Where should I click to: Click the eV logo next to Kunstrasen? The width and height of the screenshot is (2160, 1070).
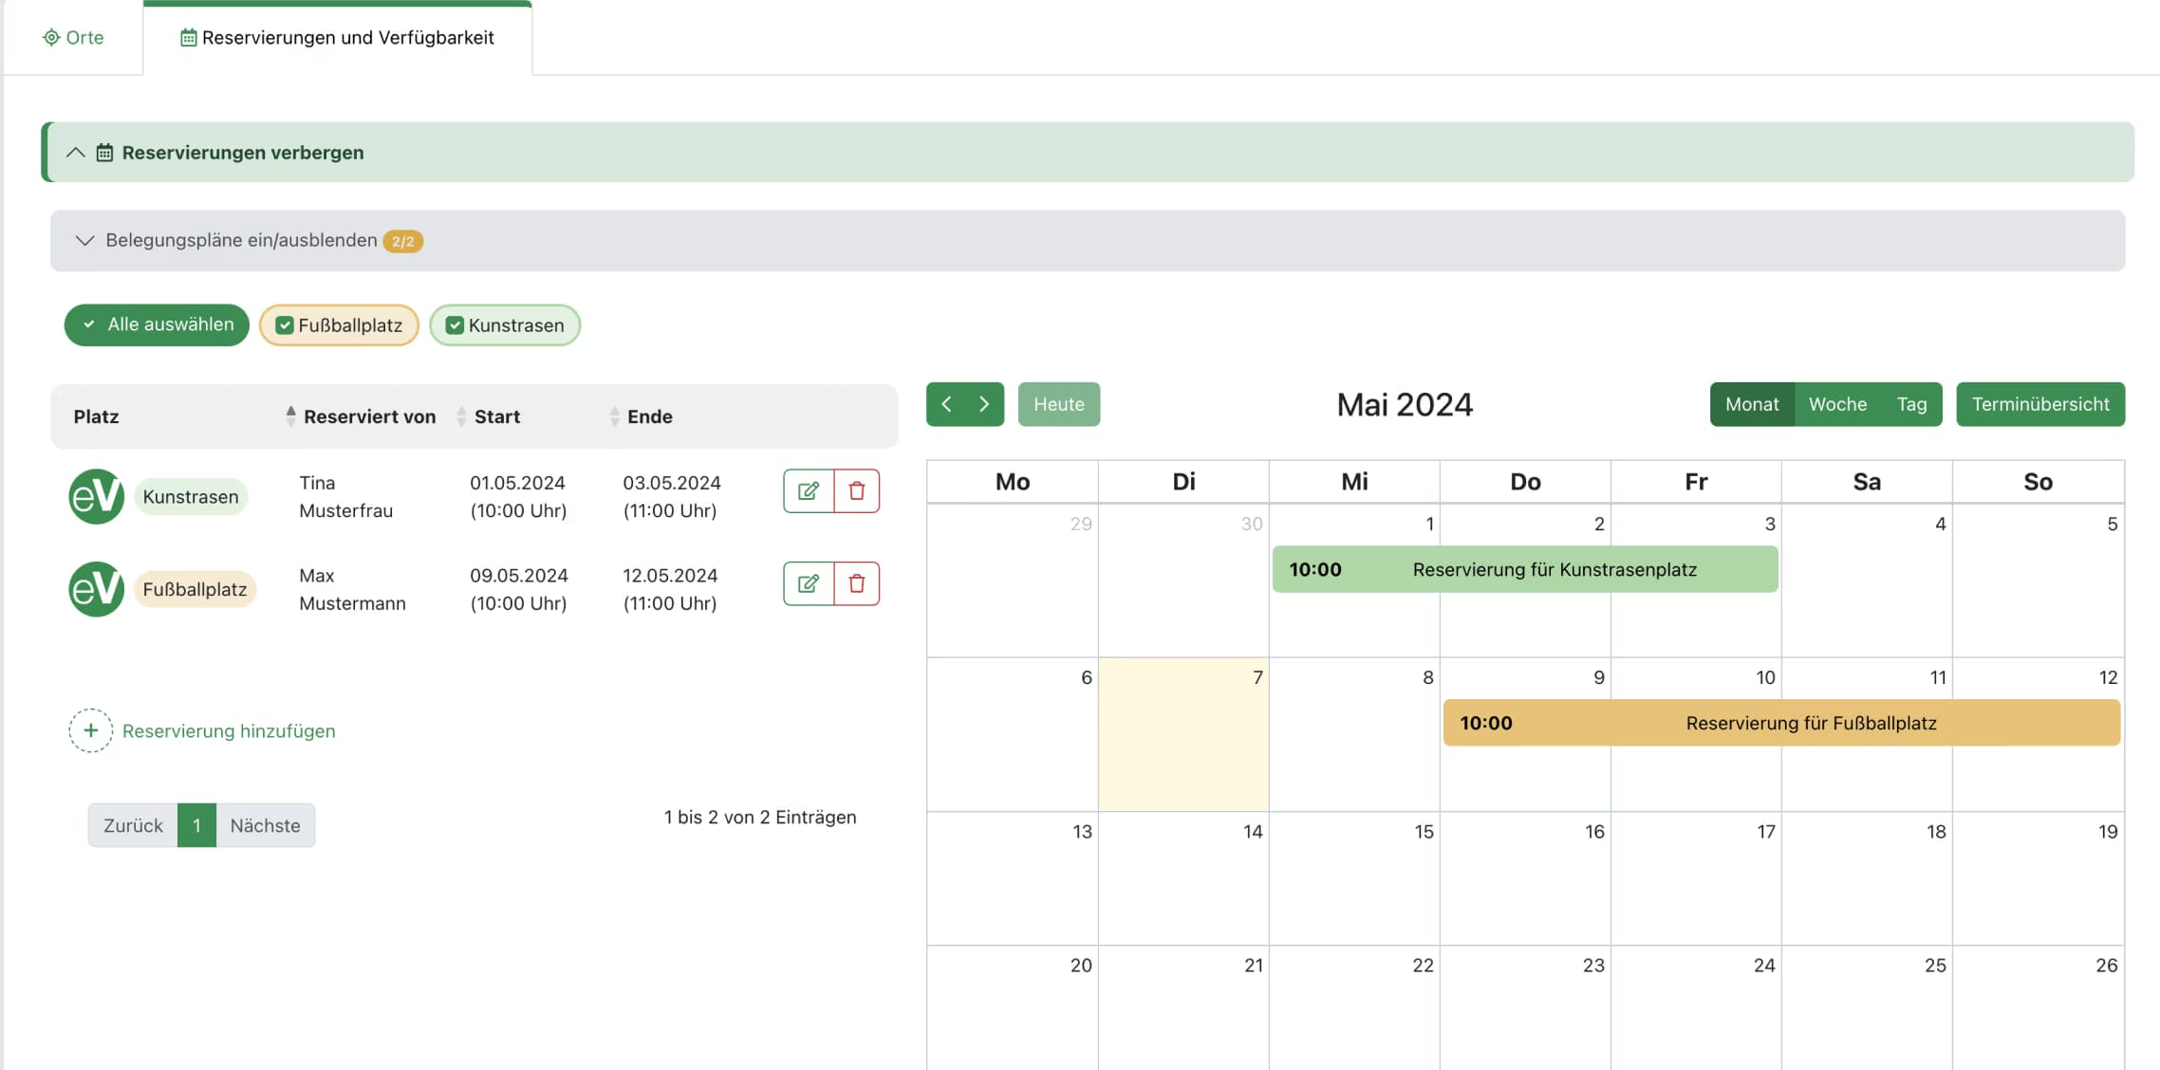[x=96, y=496]
